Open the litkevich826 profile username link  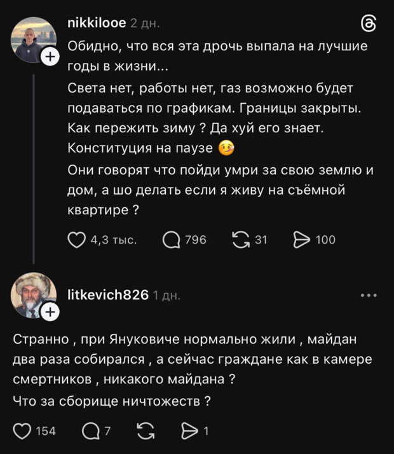(x=108, y=295)
